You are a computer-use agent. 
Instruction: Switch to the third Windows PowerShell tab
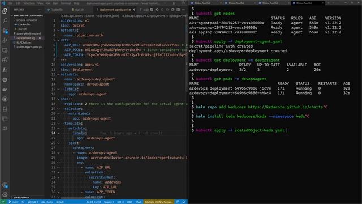click(x=273, y=3)
